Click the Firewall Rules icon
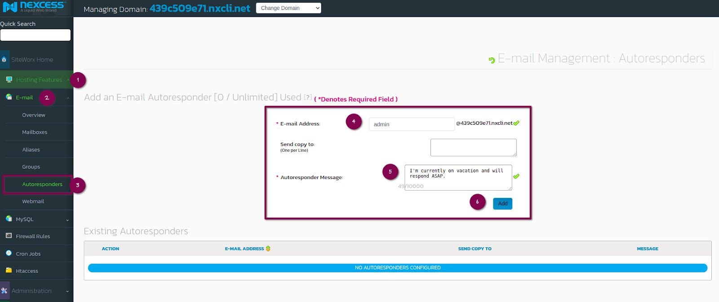 click(9, 236)
